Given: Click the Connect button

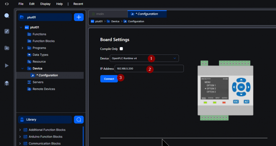Looking at the screenshot, I should click(109, 79).
